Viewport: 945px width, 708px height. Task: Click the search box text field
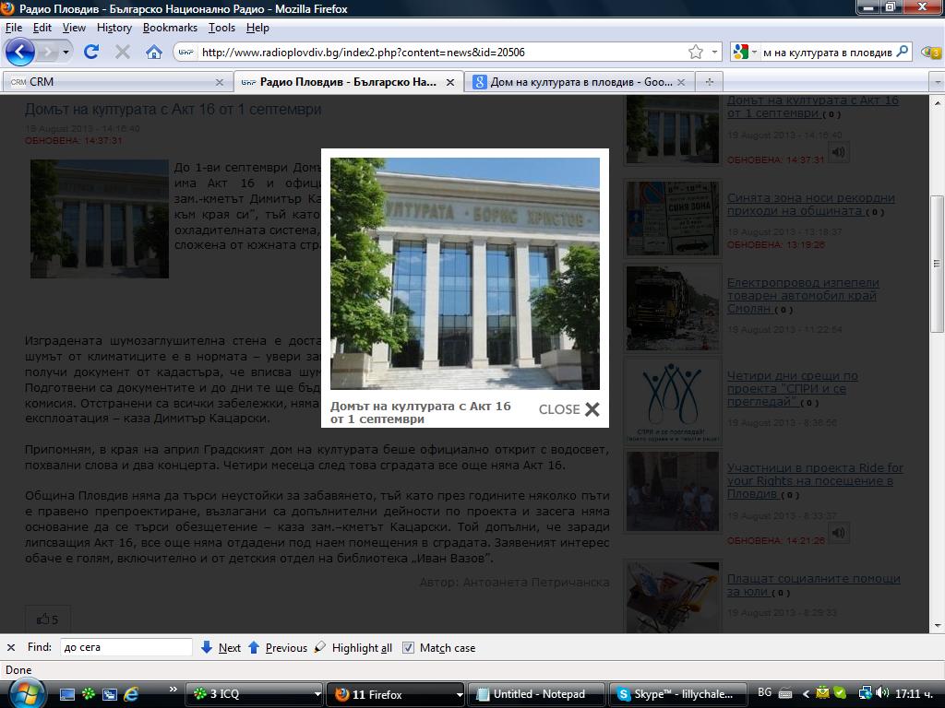[x=827, y=53]
